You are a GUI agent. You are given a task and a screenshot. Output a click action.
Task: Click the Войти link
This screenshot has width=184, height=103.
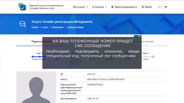[x=148, y=7]
